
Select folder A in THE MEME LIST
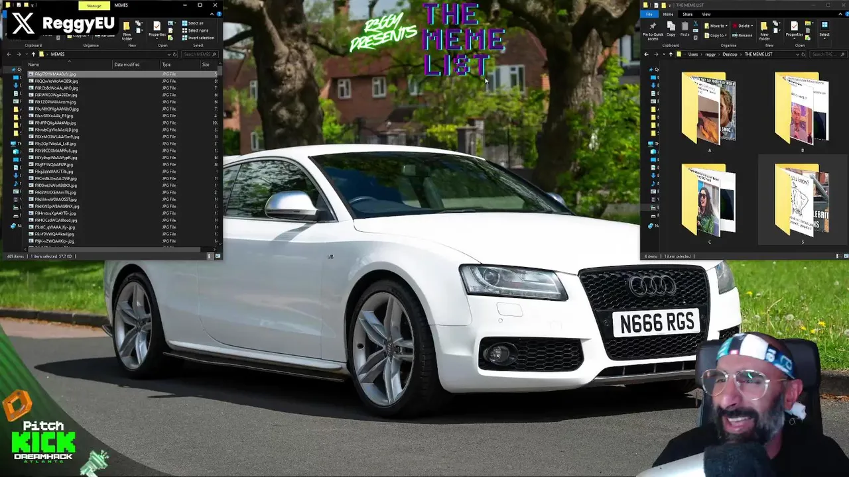pos(709,112)
